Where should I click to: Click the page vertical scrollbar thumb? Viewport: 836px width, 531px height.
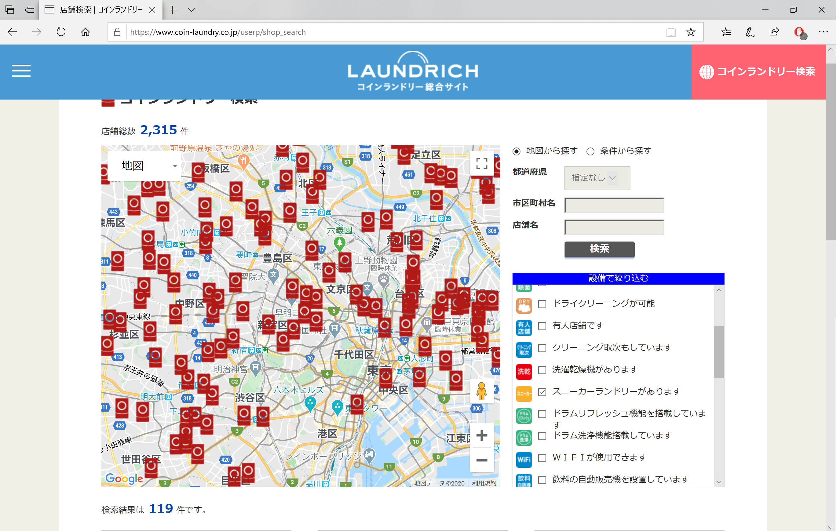(831, 152)
